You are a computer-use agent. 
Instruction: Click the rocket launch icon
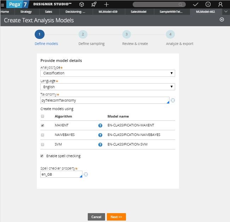pyautogui.click(x=94, y=4)
